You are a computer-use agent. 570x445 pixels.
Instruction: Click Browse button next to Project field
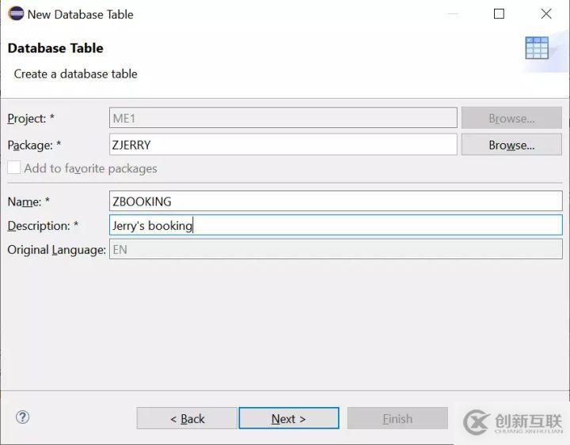tap(511, 118)
